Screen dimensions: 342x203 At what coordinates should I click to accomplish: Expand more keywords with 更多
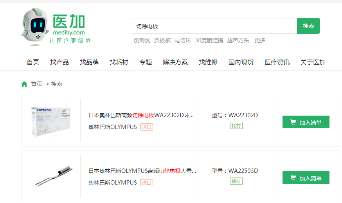click(260, 40)
